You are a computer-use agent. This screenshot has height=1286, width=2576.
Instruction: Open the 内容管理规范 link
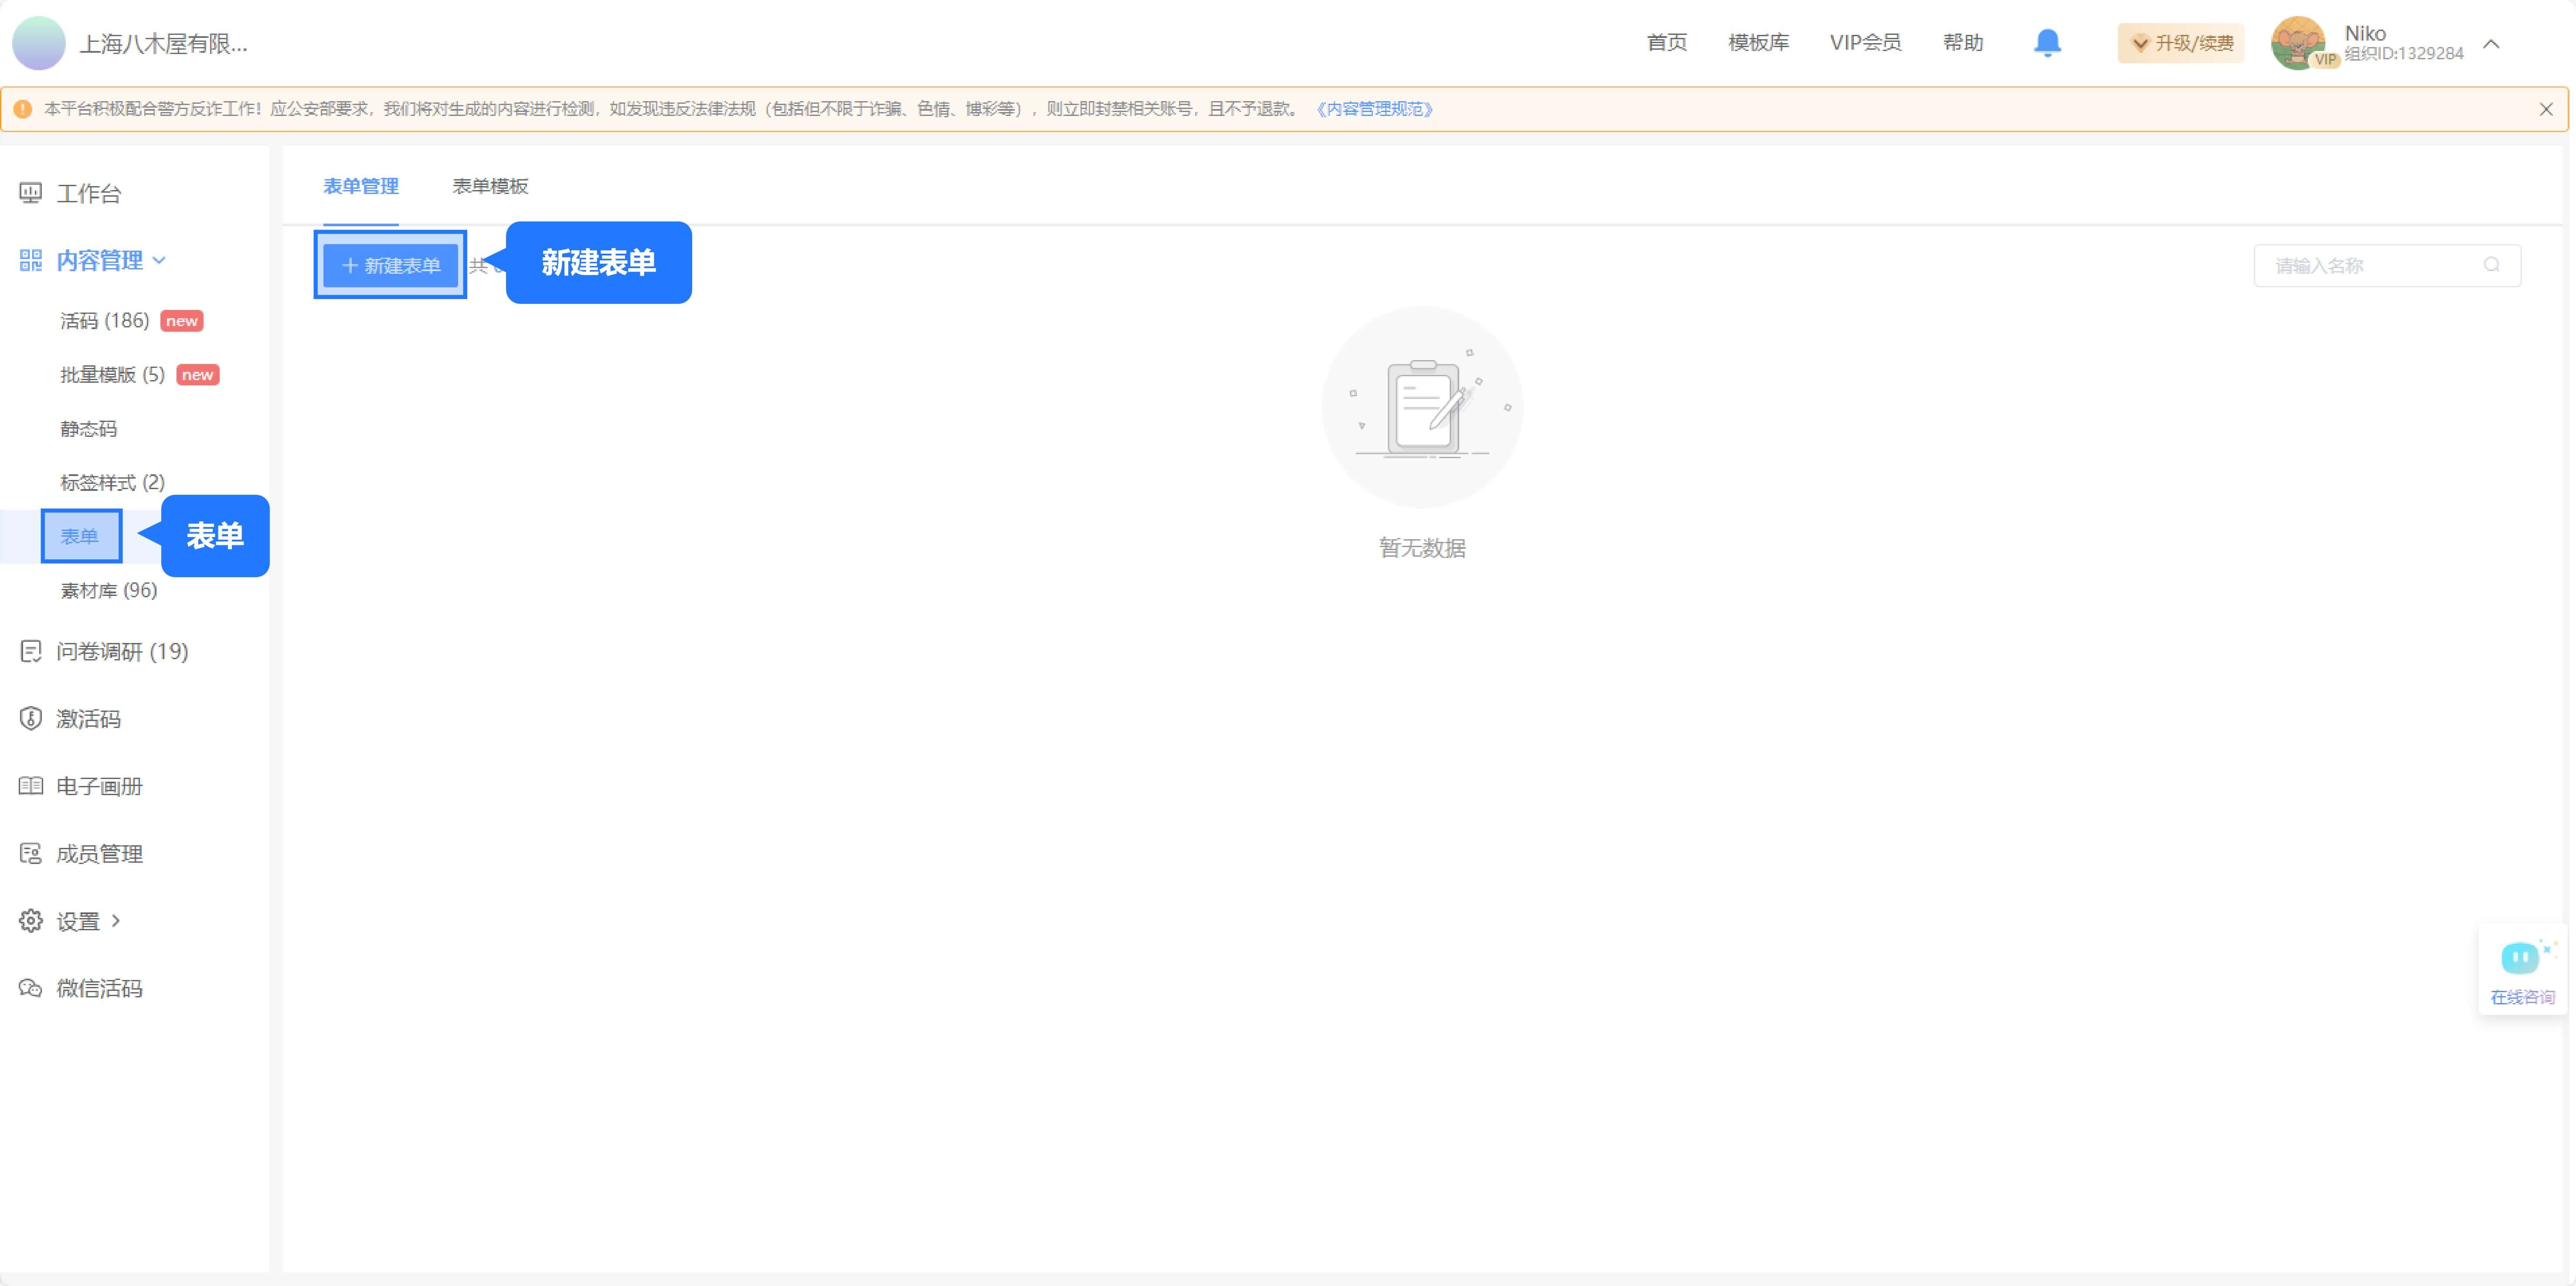click(1375, 109)
